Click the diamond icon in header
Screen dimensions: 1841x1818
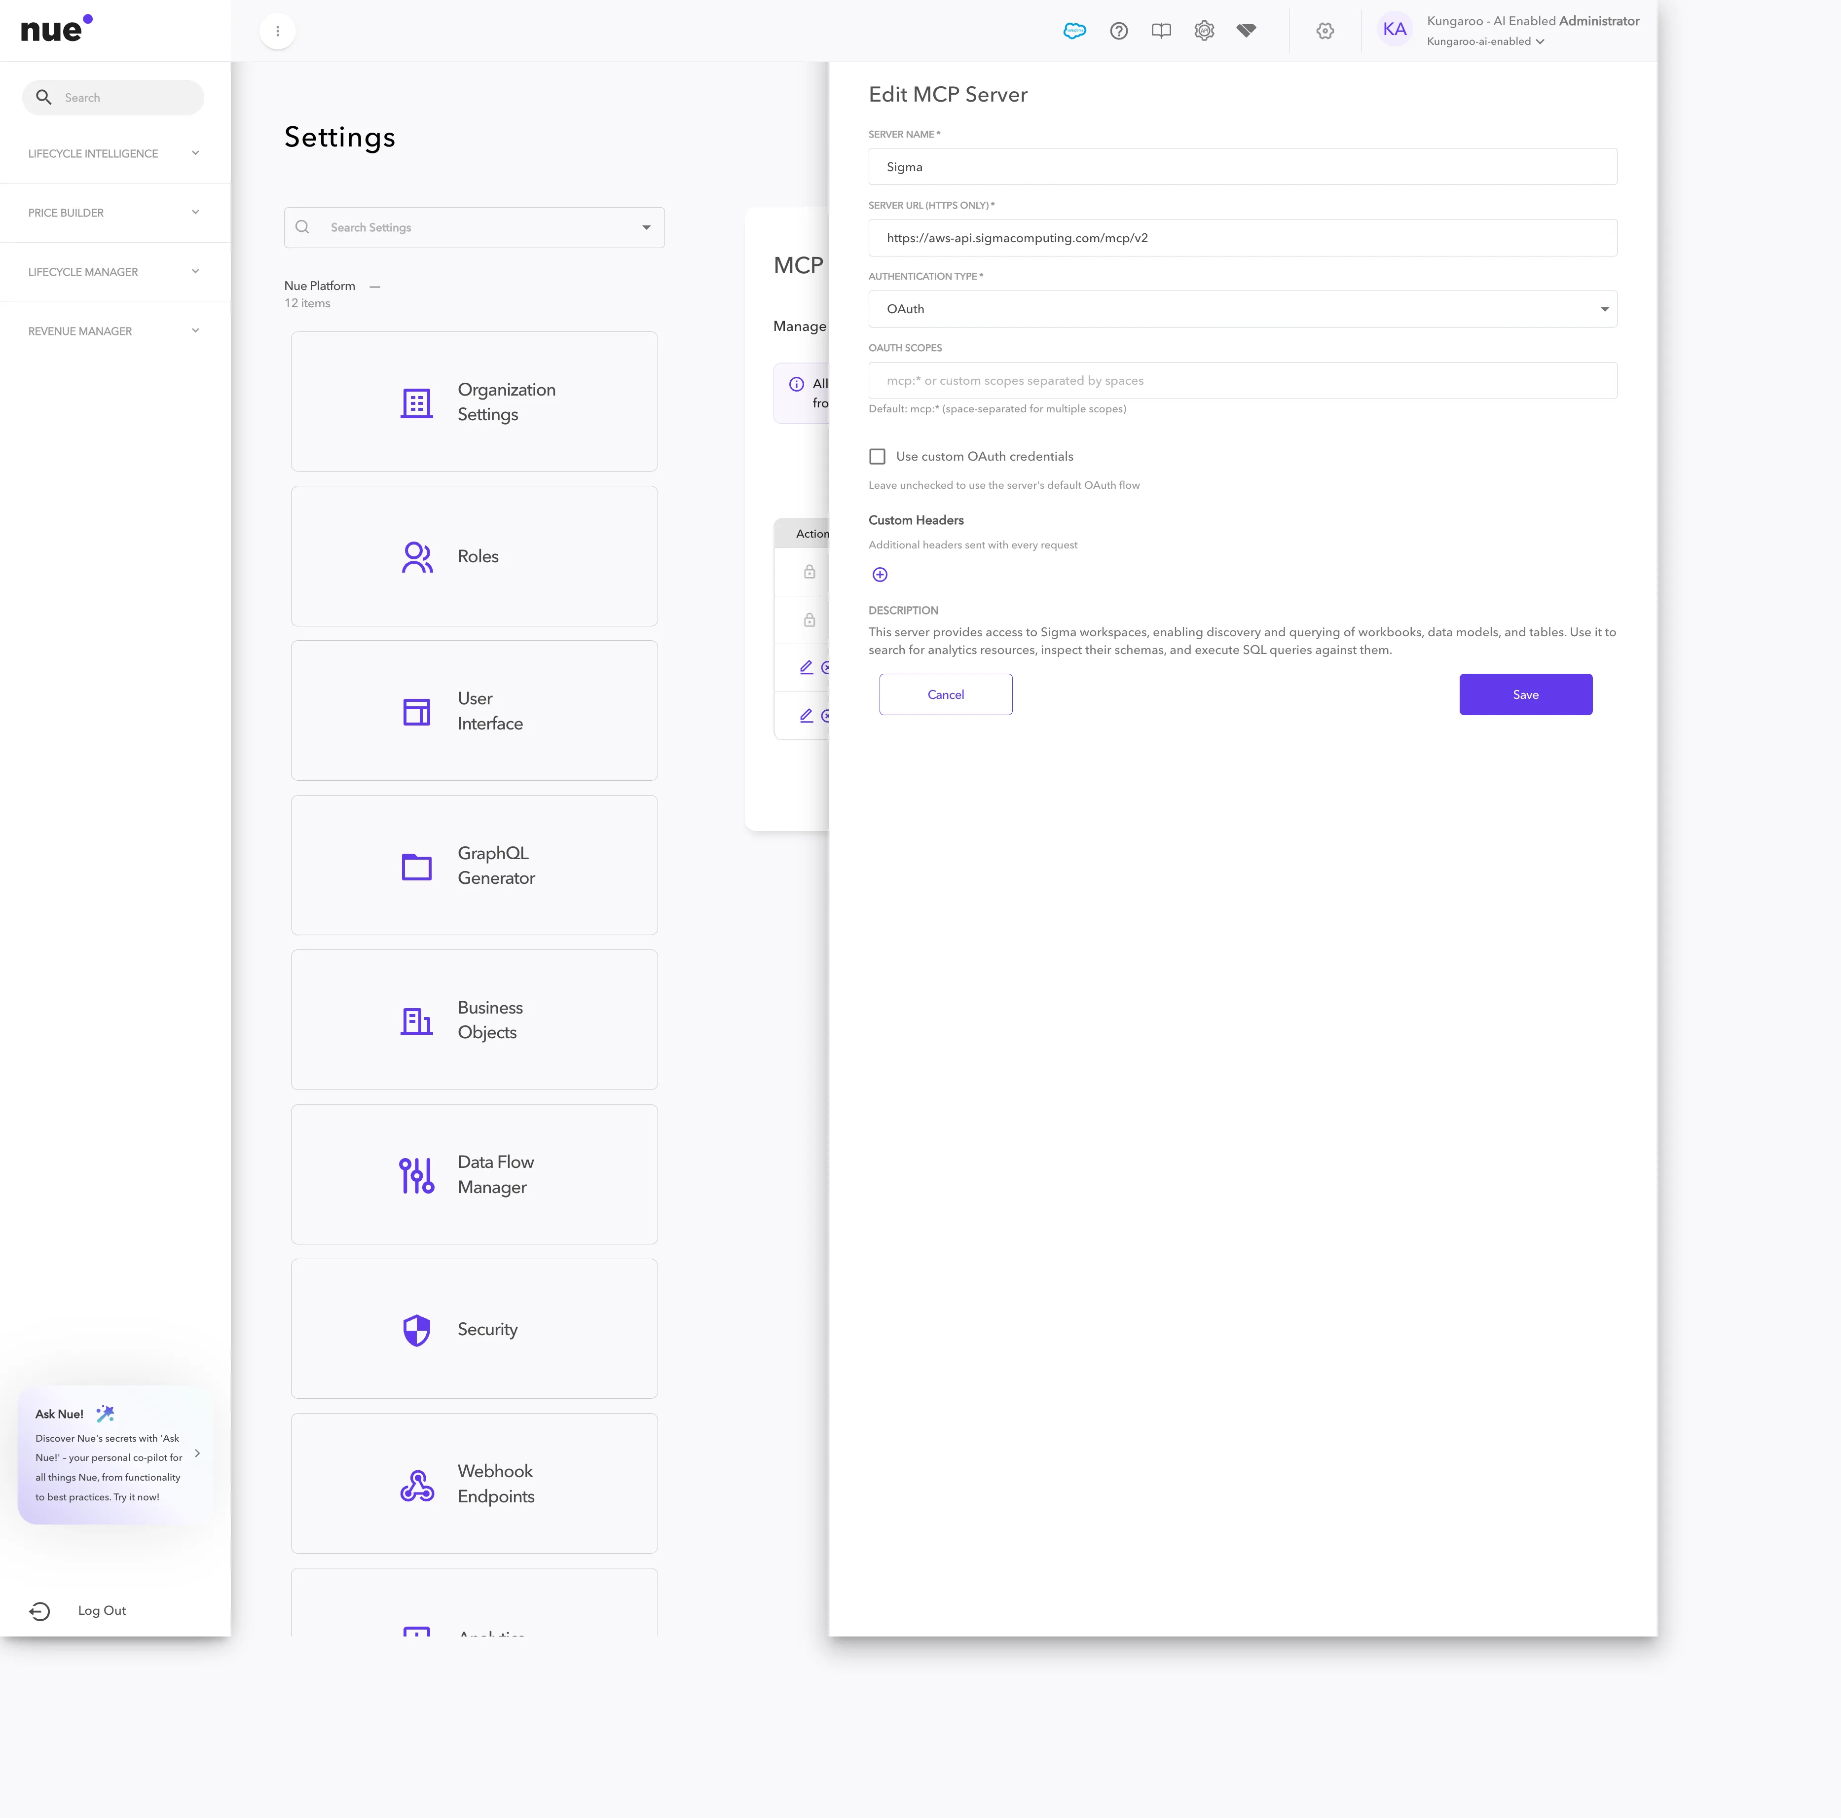[x=1247, y=31]
